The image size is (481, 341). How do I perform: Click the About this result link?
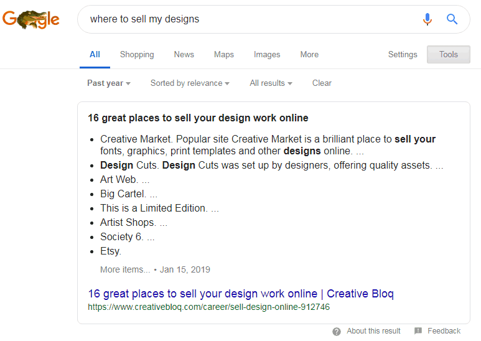coord(373,331)
